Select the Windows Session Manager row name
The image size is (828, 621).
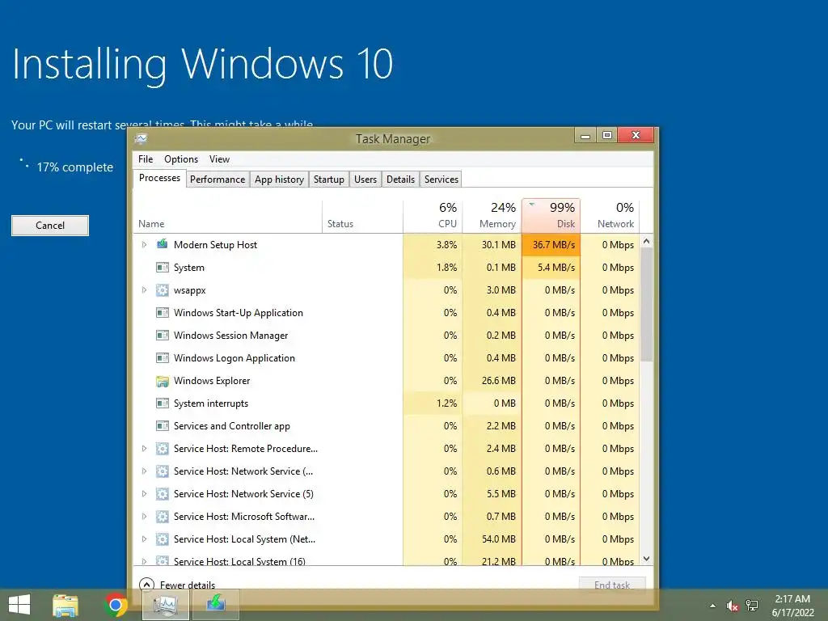pyautogui.click(x=230, y=336)
